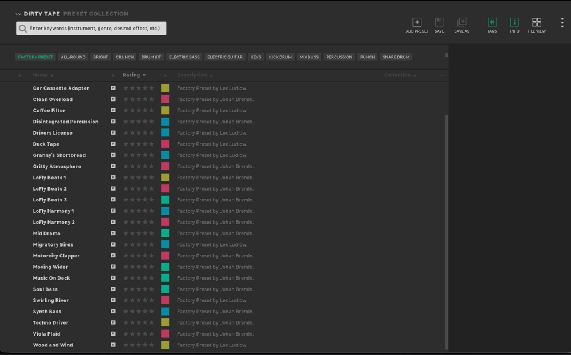This screenshot has height=355, width=571.
Task: Switch to Tile View
Action: [x=537, y=22]
